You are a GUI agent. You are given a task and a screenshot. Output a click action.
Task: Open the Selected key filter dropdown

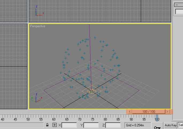(180, 125)
